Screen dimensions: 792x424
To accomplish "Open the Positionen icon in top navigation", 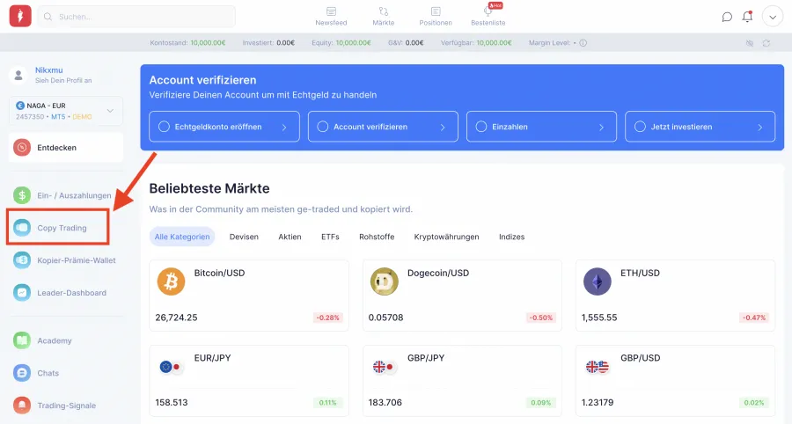I will (436, 11).
